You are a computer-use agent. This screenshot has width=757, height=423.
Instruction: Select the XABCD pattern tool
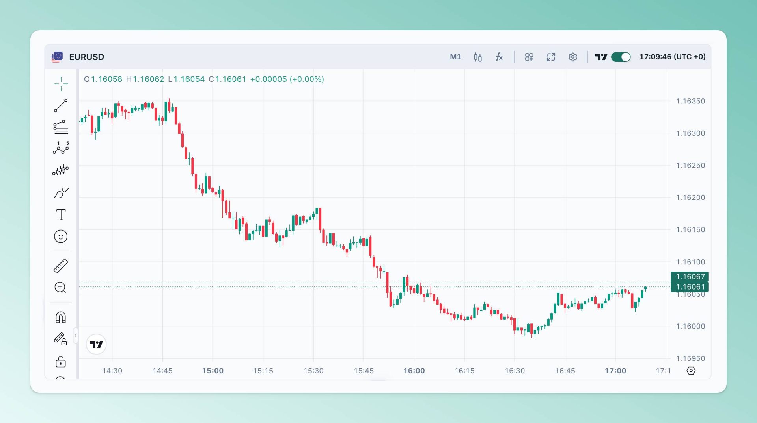tap(61, 148)
